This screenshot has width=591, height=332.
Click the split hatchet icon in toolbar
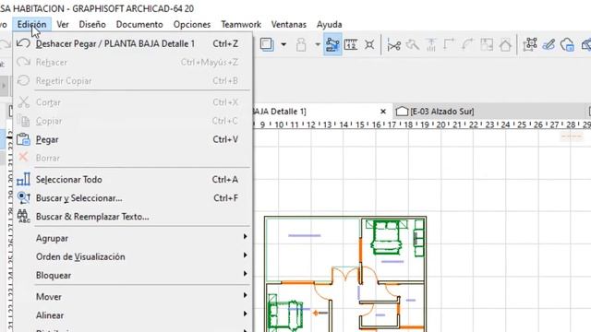coord(413,45)
